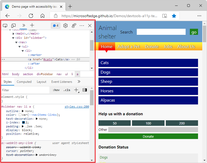Open DevTools customize menu (three dots)
The height and width of the screenshot is (163, 207).
pyautogui.click(x=82, y=26)
